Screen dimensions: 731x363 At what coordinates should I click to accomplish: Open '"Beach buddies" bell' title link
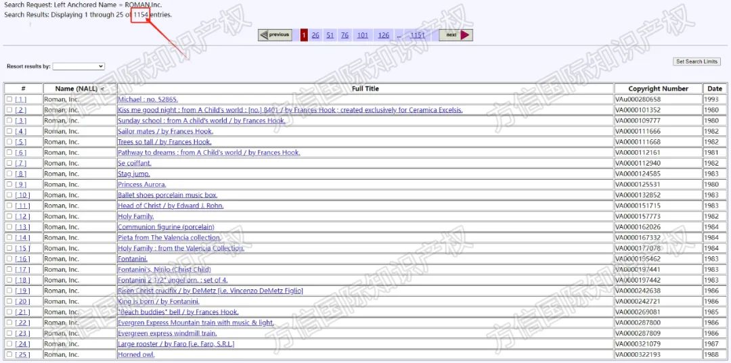pyautogui.click(x=178, y=312)
